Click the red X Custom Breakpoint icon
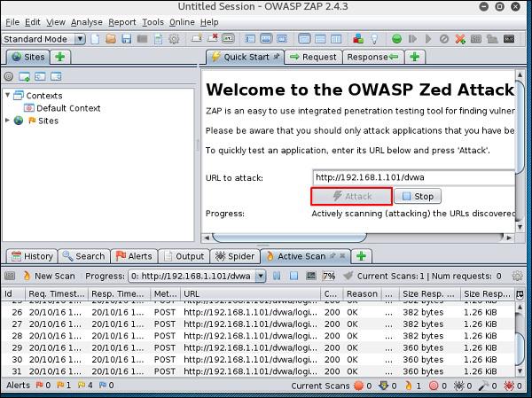The image size is (532, 398). tap(460, 39)
